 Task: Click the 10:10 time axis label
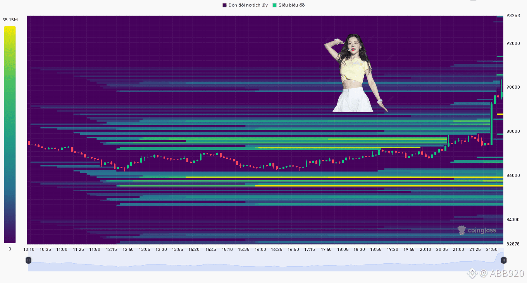tap(29, 249)
